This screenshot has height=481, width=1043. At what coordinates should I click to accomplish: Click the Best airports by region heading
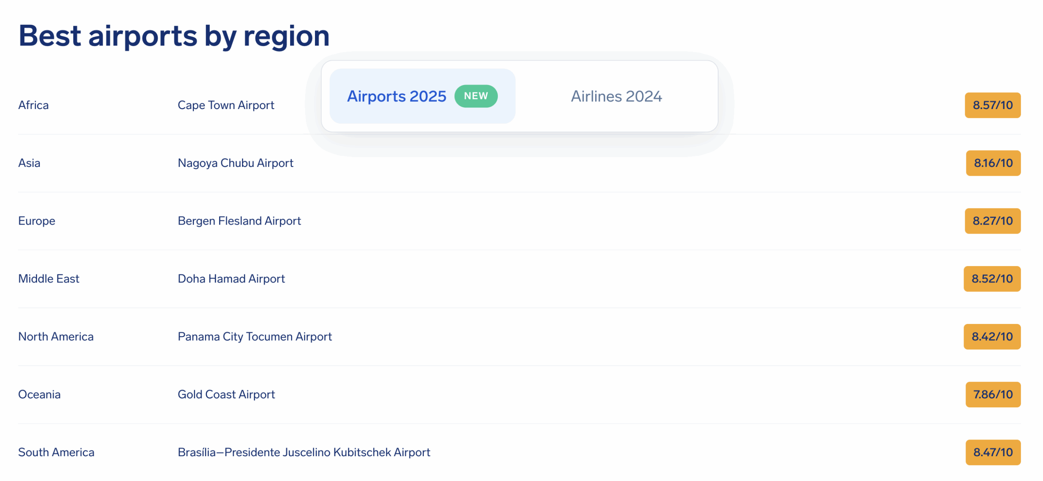(x=174, y=36)
